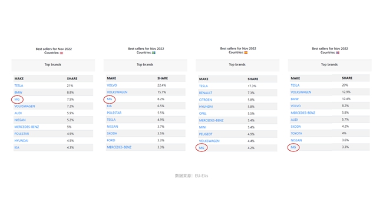Select Top brands header in fourth table
This screenshot has width=383, height=215.
[329, 65]
